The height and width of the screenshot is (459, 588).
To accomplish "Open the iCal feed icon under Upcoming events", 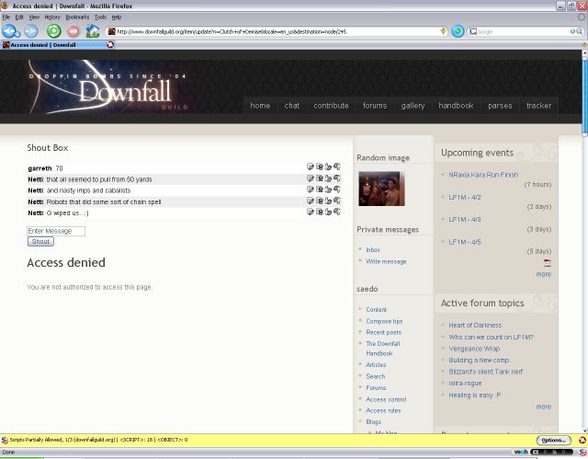I will tap(548, 263).
